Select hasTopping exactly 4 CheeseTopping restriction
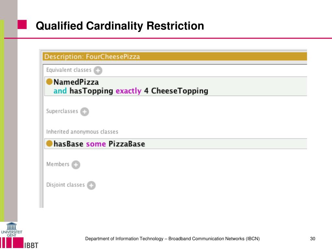This screenshot has height=249, width=332. tap(139, 91)
